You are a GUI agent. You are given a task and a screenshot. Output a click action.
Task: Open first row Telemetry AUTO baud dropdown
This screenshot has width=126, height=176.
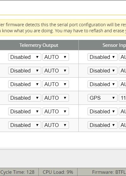coord(56,57)
